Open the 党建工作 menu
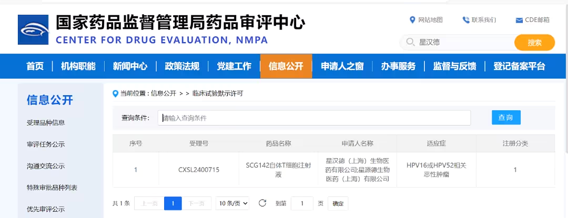This screenshot has height=218, width=568. (x=234, y=66)
